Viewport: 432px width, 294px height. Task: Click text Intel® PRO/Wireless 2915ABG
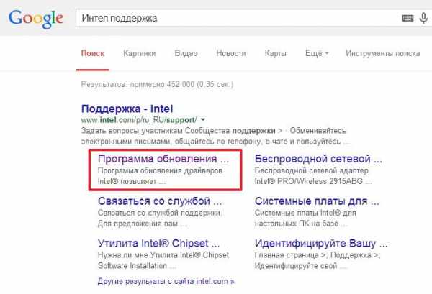[309, 181]
